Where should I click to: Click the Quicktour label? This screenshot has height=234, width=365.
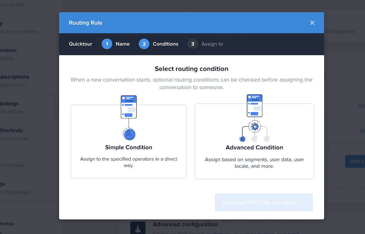(81, 44)
